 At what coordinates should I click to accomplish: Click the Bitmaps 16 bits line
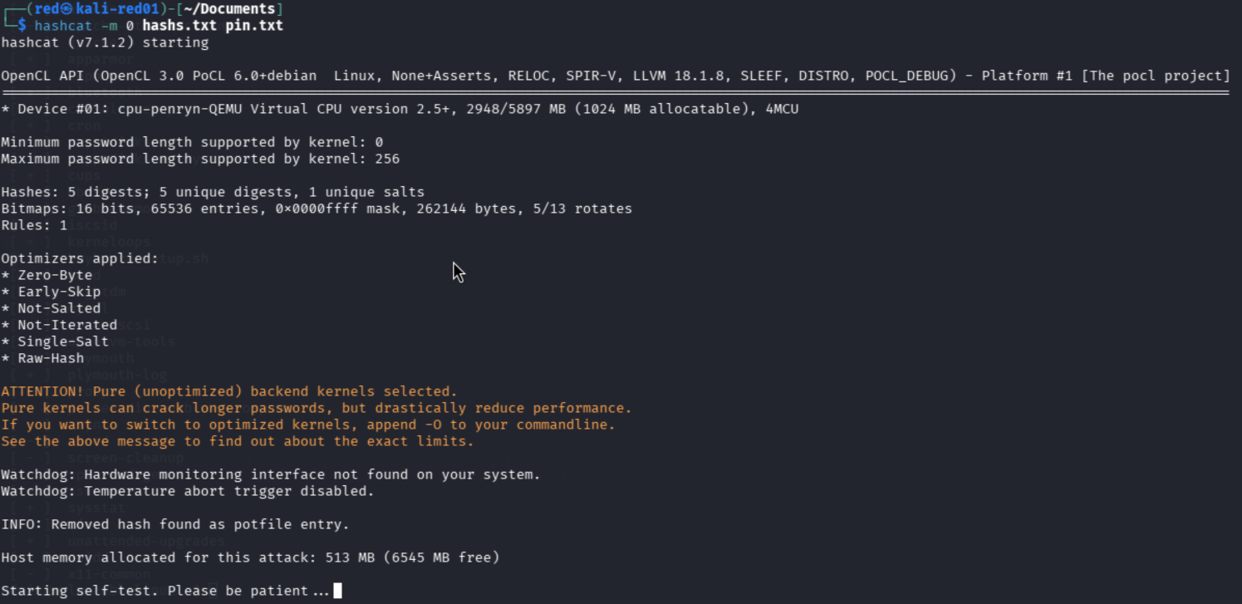pyautogui.click(x=317, y=209)
